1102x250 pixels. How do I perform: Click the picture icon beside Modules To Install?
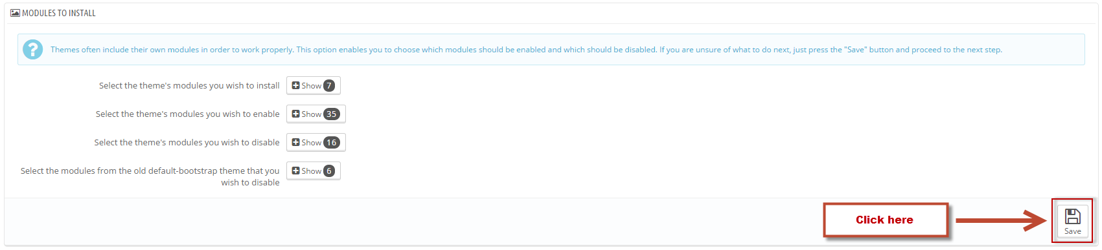(15, 13)
